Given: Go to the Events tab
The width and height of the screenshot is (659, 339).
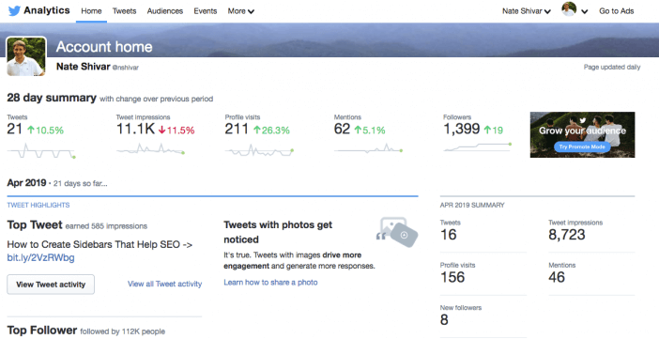Looking at the screenshot, I should (205, 11).
